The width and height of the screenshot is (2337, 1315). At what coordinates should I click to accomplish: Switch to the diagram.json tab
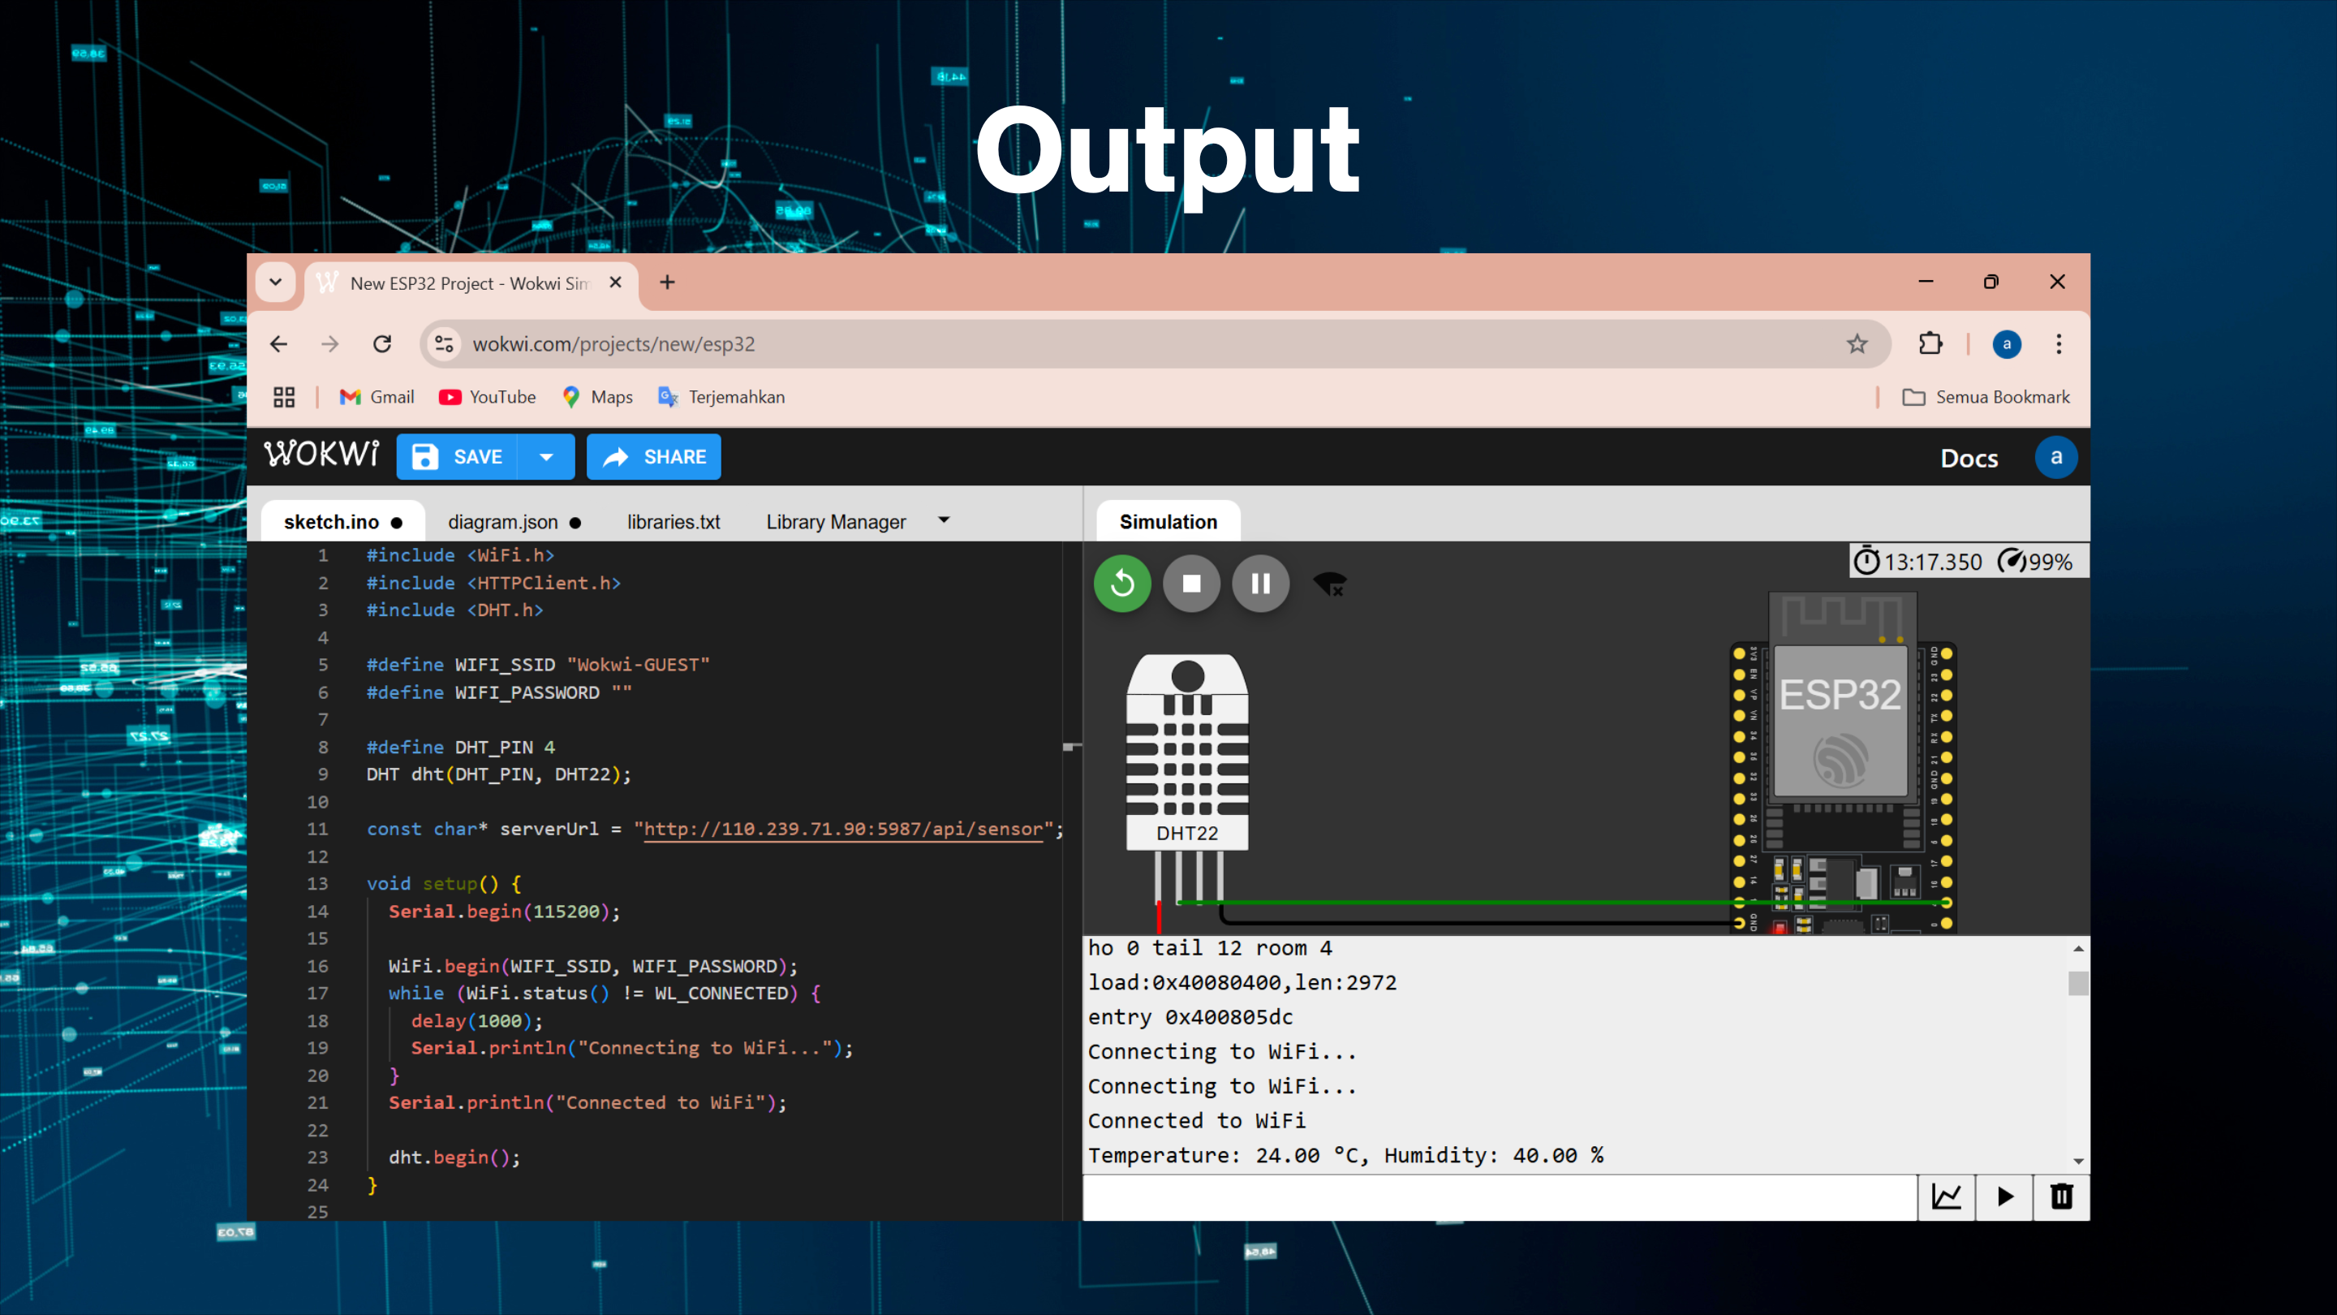click(x=514, y=522)
